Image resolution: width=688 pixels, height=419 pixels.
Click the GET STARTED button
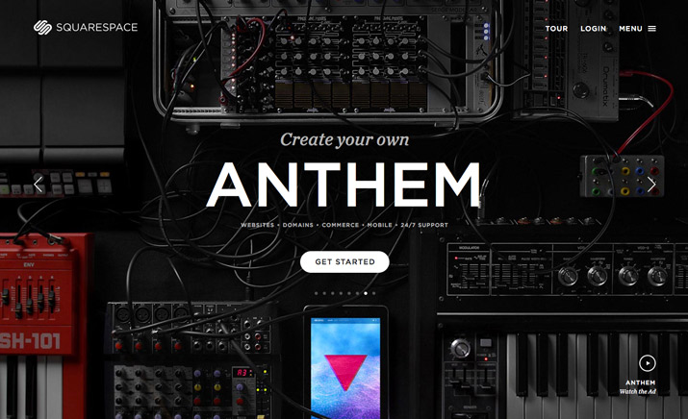click(x=344, y=261)
